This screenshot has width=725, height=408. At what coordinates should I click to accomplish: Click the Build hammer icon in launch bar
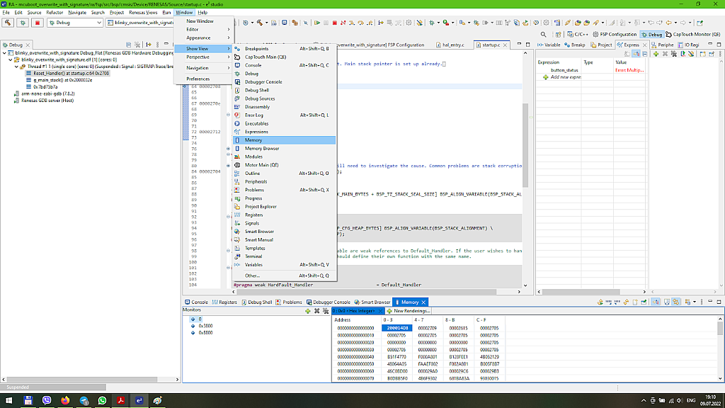8,23
